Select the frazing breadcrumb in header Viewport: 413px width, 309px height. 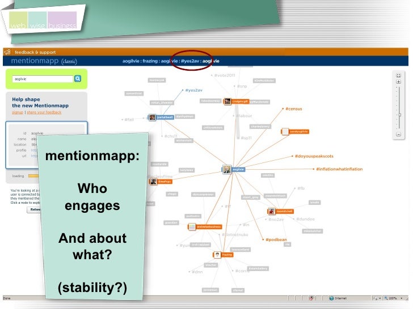pos(150,61)
